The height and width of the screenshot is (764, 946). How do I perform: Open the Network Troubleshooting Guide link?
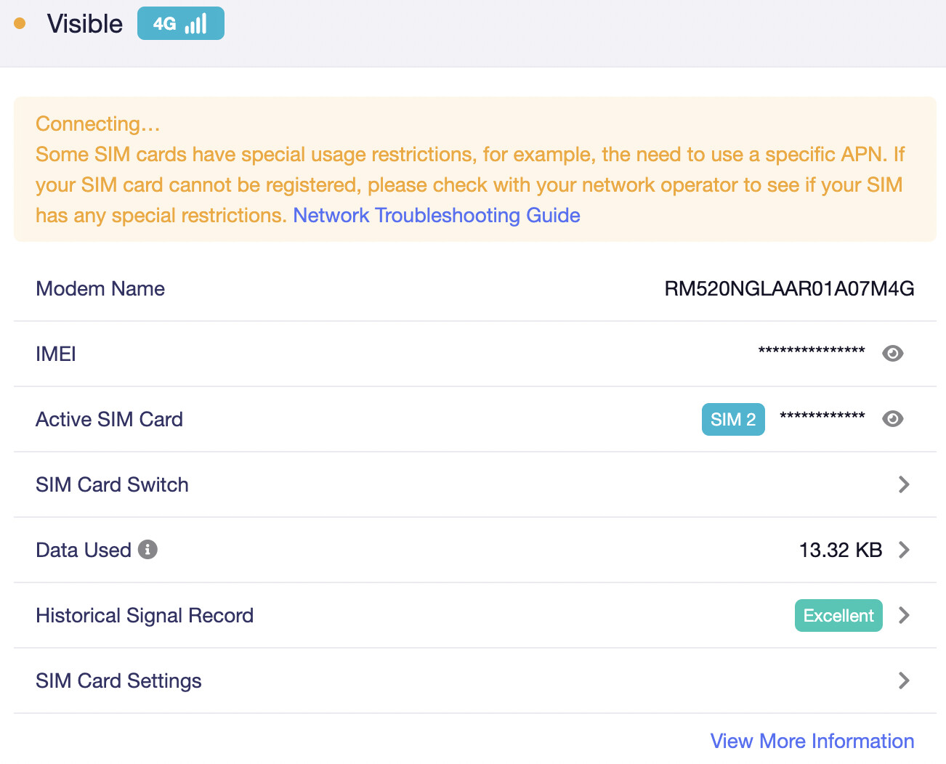(436, 216)
